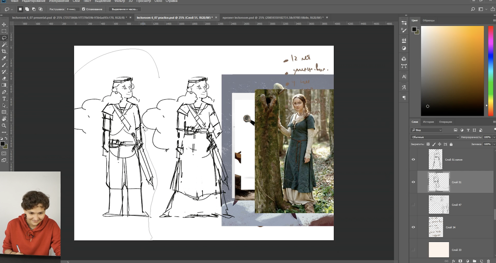Activate the Eraser tool
Viewport: 496px width, 263px height.
click(4, 79)
